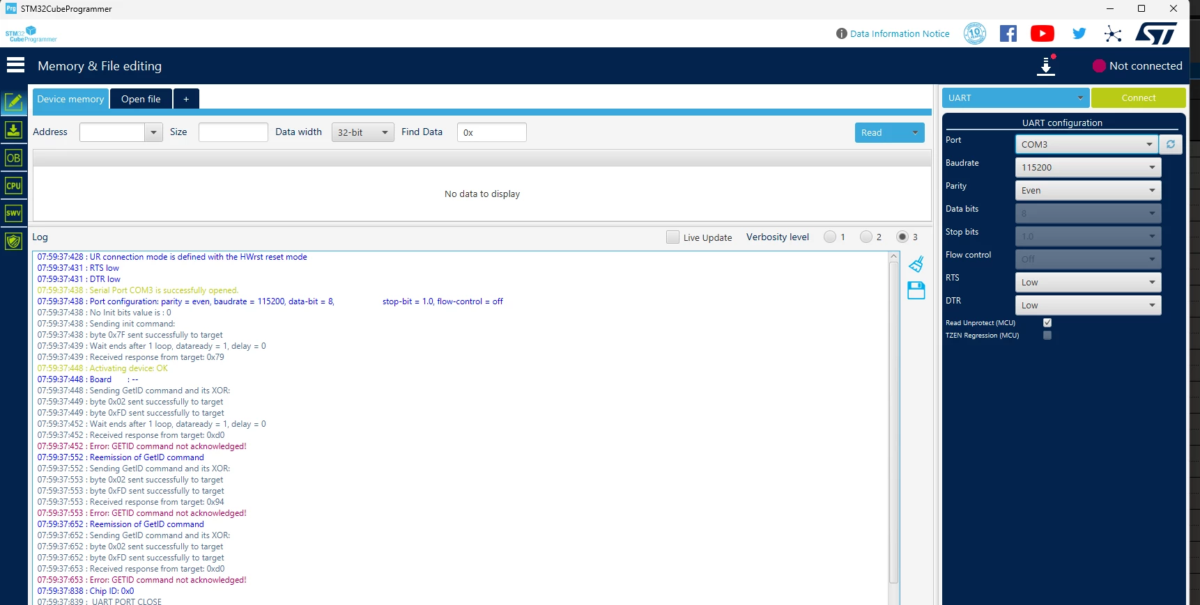Click the Connect button
Screen dimensions: 1200x605
pos(1139,98)
